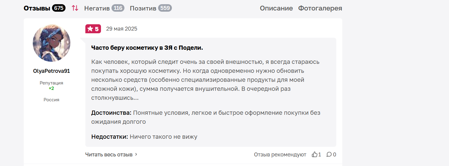Viewport: 449px width, 166px height.
Task: Click the review title about косметику в ЗЯ
Action: [147, 48]
